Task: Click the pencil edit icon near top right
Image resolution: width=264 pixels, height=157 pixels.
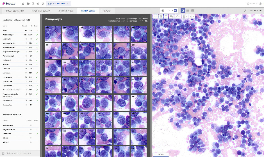Action: 245,11
